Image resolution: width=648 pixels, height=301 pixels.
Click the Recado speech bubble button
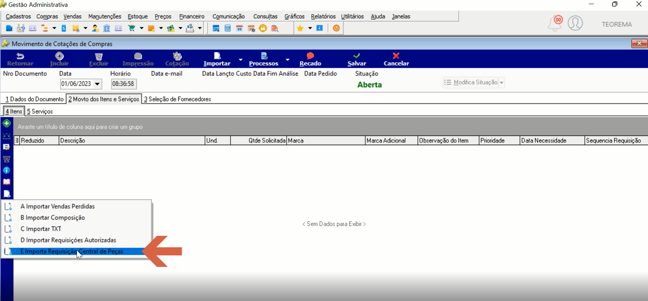tap(310, 59)
